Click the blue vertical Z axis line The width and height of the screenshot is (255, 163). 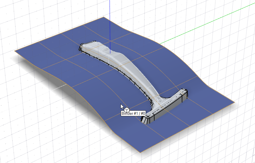tap(110, 27)
